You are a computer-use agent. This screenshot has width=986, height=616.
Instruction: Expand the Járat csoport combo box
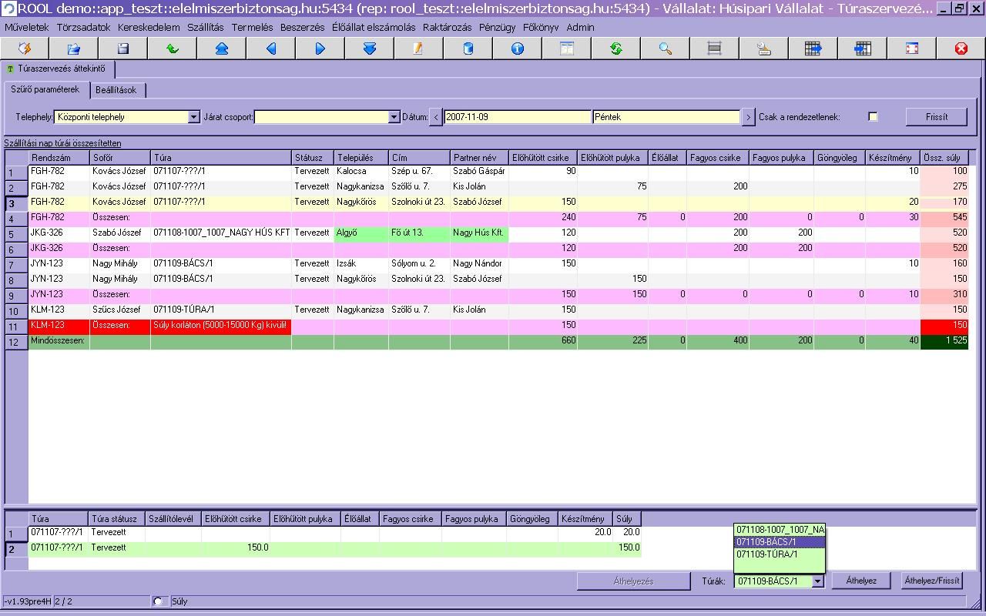[x=394, y=117]
